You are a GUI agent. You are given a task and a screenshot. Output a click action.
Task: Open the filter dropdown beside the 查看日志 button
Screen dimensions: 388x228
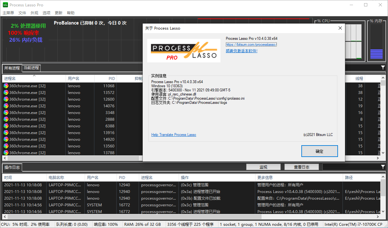[x=354, y=167]
